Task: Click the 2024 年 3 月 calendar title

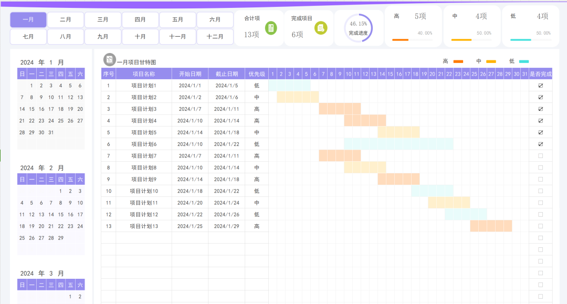Action: pyautogui.click(x=42, y=273)
